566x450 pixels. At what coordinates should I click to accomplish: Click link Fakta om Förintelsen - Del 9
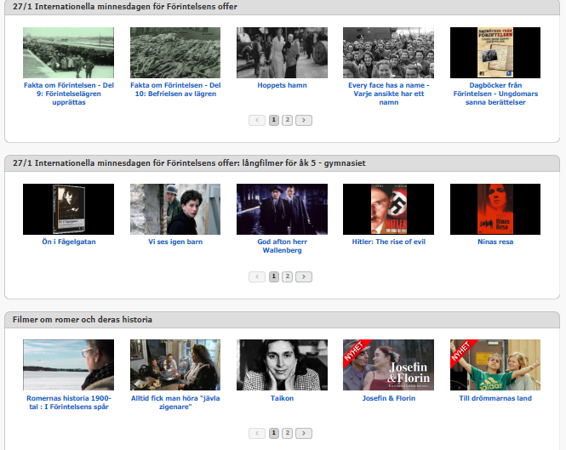[x=69, y=94]
